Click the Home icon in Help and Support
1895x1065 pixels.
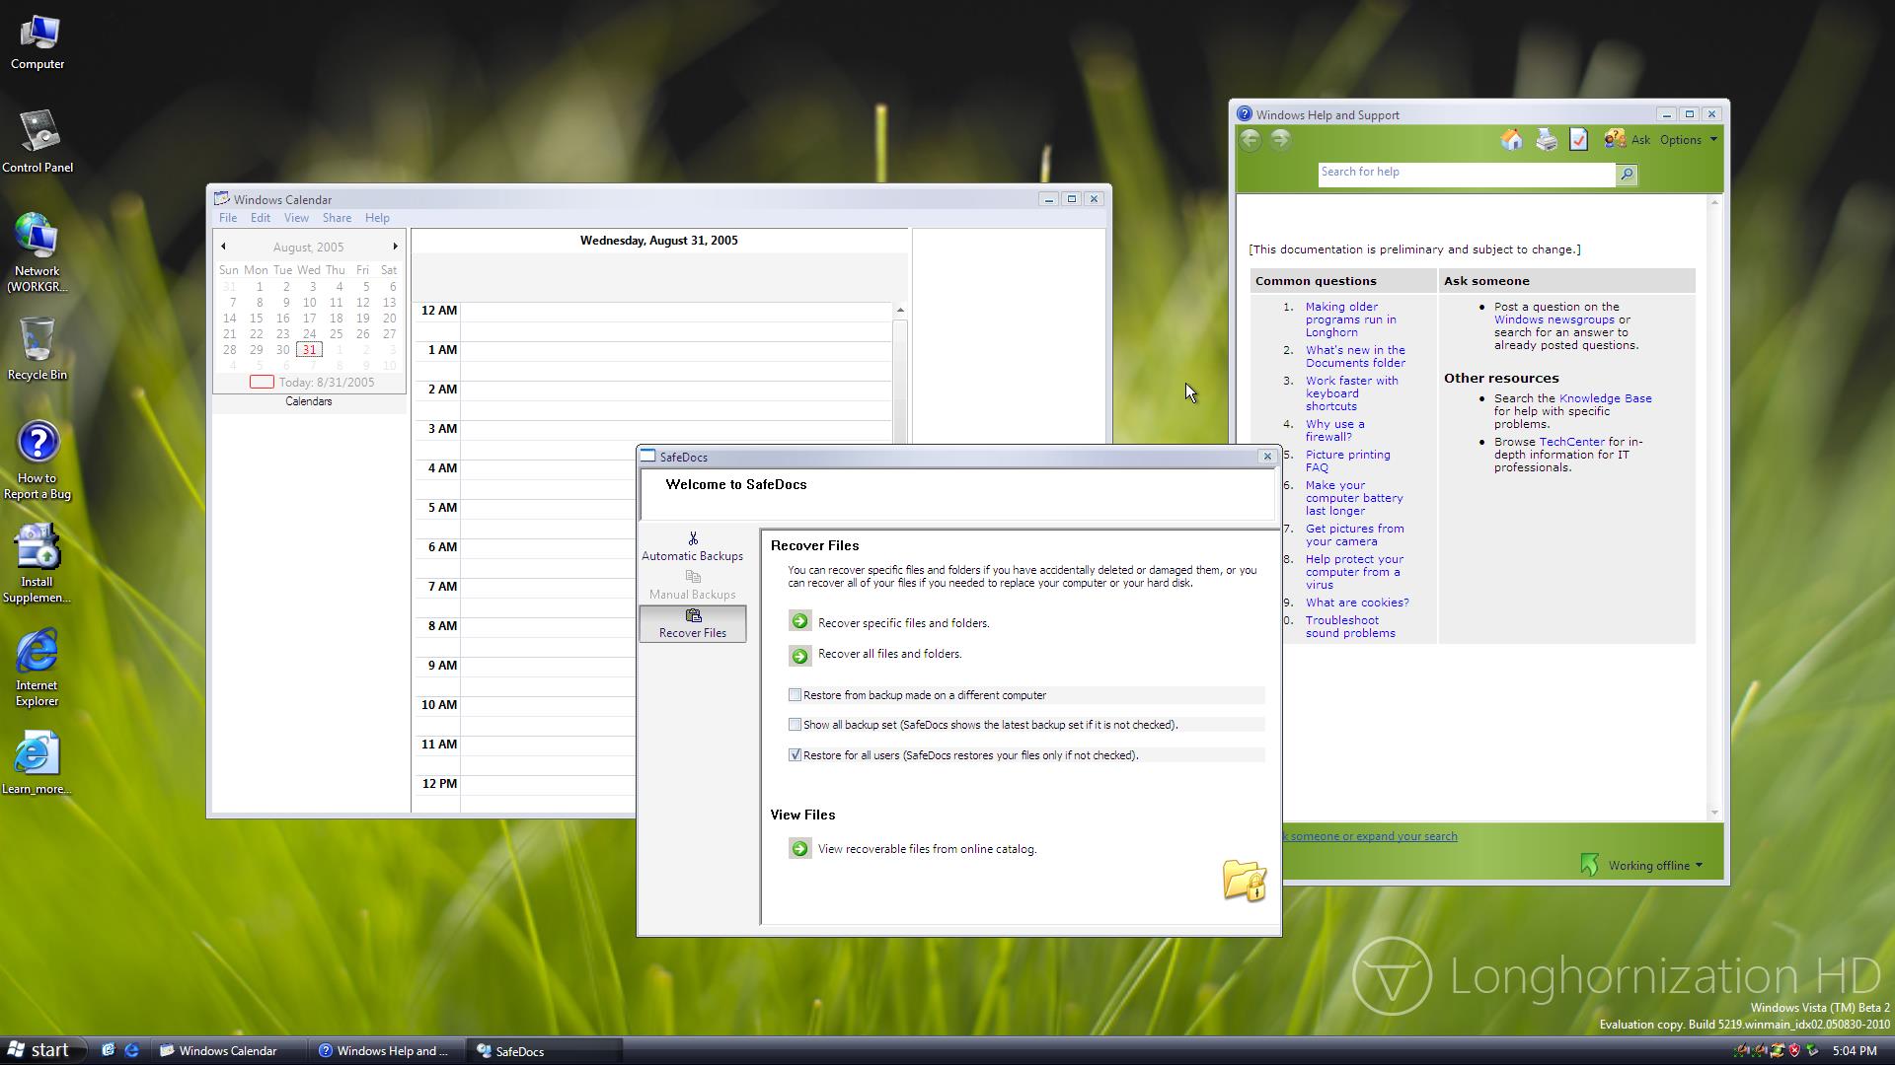pos(1511,140)
